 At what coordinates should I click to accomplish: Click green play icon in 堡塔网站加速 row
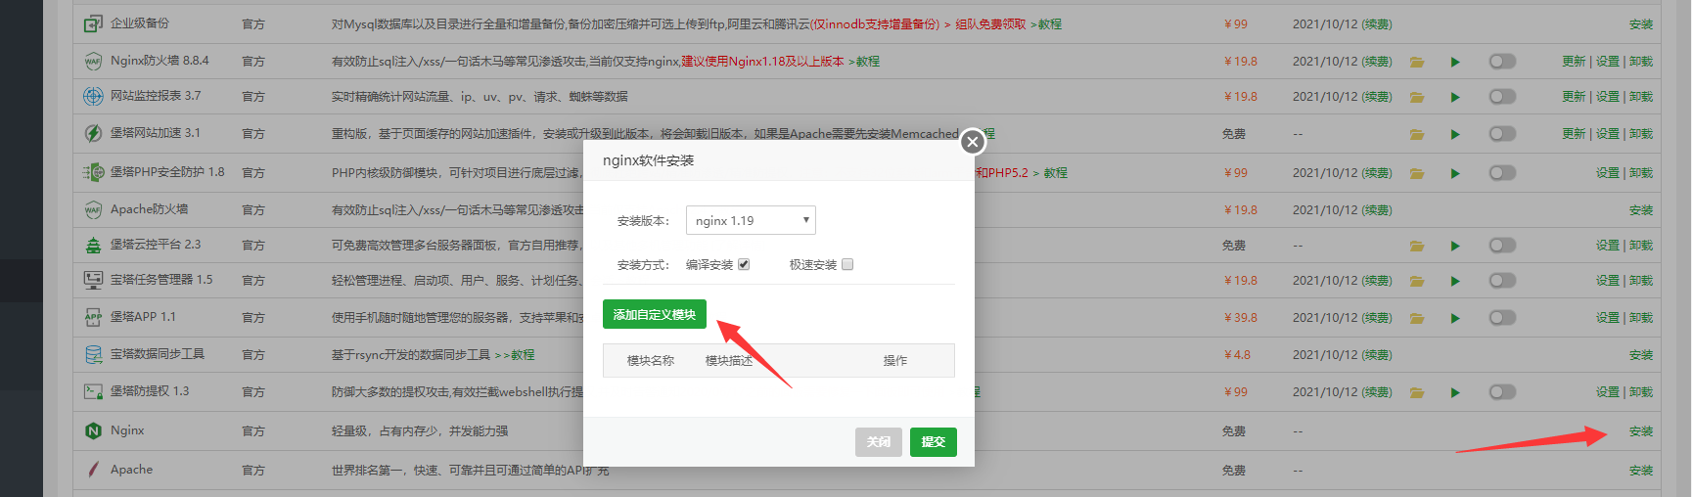click(x=1455, y=134)
